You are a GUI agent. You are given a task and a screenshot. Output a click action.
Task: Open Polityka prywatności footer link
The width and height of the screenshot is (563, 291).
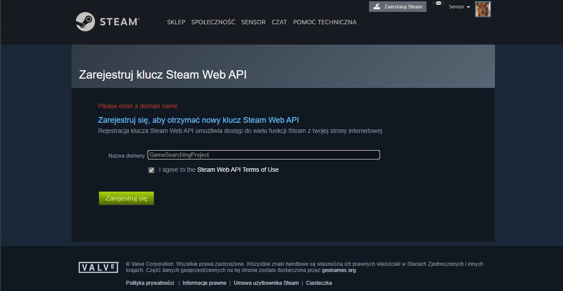tap(150, 283)
